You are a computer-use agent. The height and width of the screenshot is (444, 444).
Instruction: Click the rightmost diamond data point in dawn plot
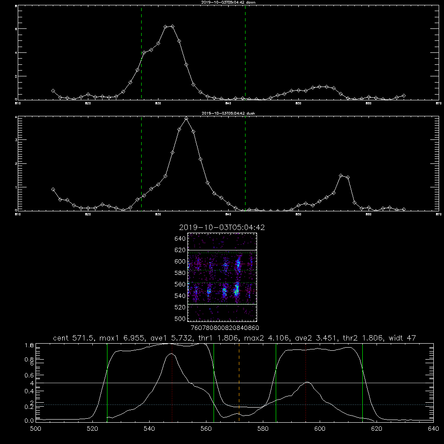click(x=404, y=96)
